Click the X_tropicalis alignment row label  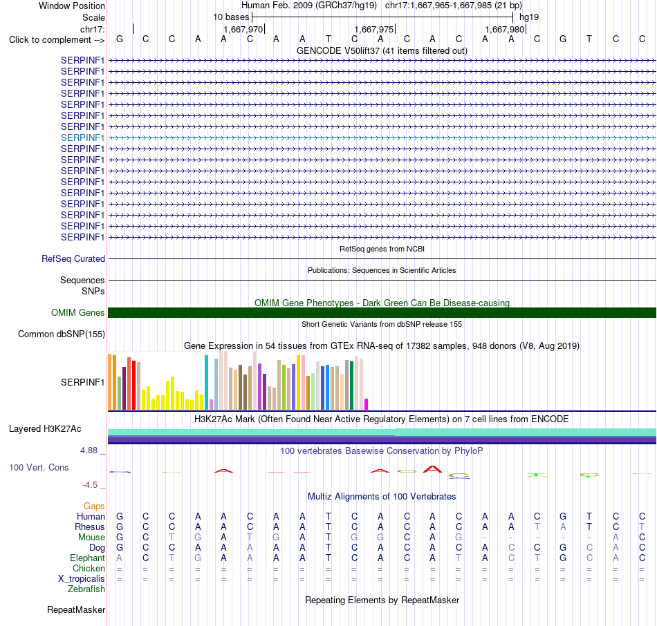pos(82,579)
